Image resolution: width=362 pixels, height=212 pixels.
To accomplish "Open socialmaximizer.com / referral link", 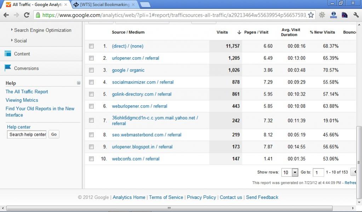I will 143,82.
